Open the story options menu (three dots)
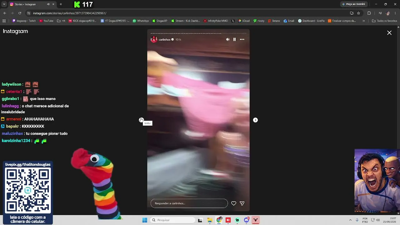The image size is (400, 225). click(242, 39)
